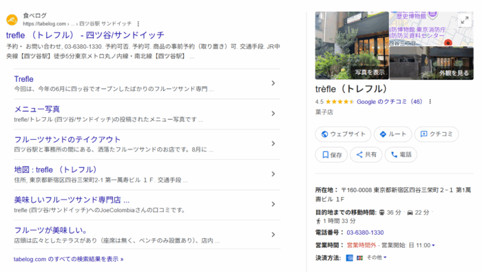This screenshot has height=272, width=482.
Task: Write a review via クチコミ button
Action: (x=437, y=134)
